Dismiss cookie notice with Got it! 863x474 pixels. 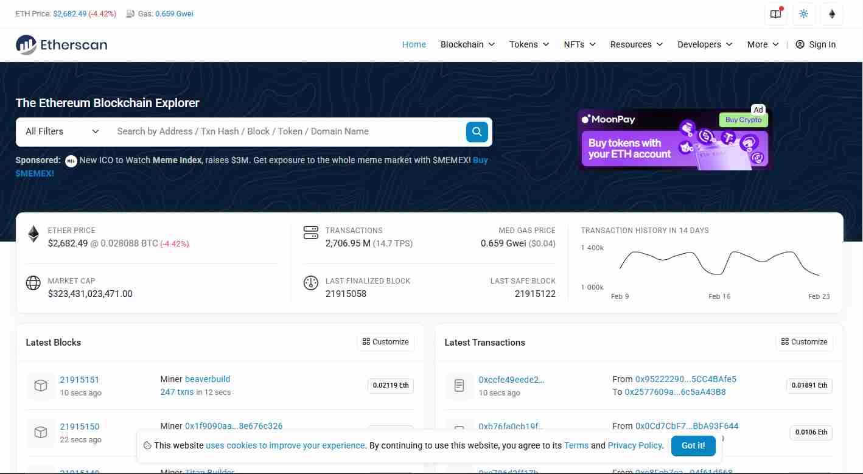(693, 445)
